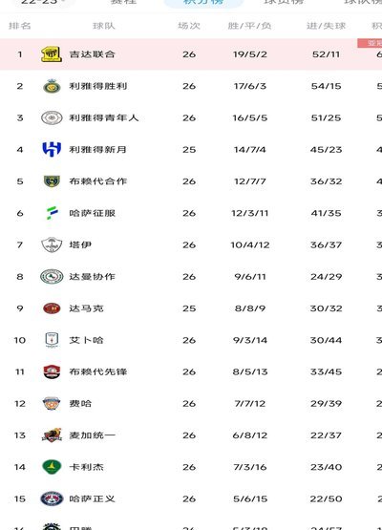Click the 胜/平/负 column header
The height and width of the screenshot is (530, 382).
pyautogui.click(x=249, y=26)
